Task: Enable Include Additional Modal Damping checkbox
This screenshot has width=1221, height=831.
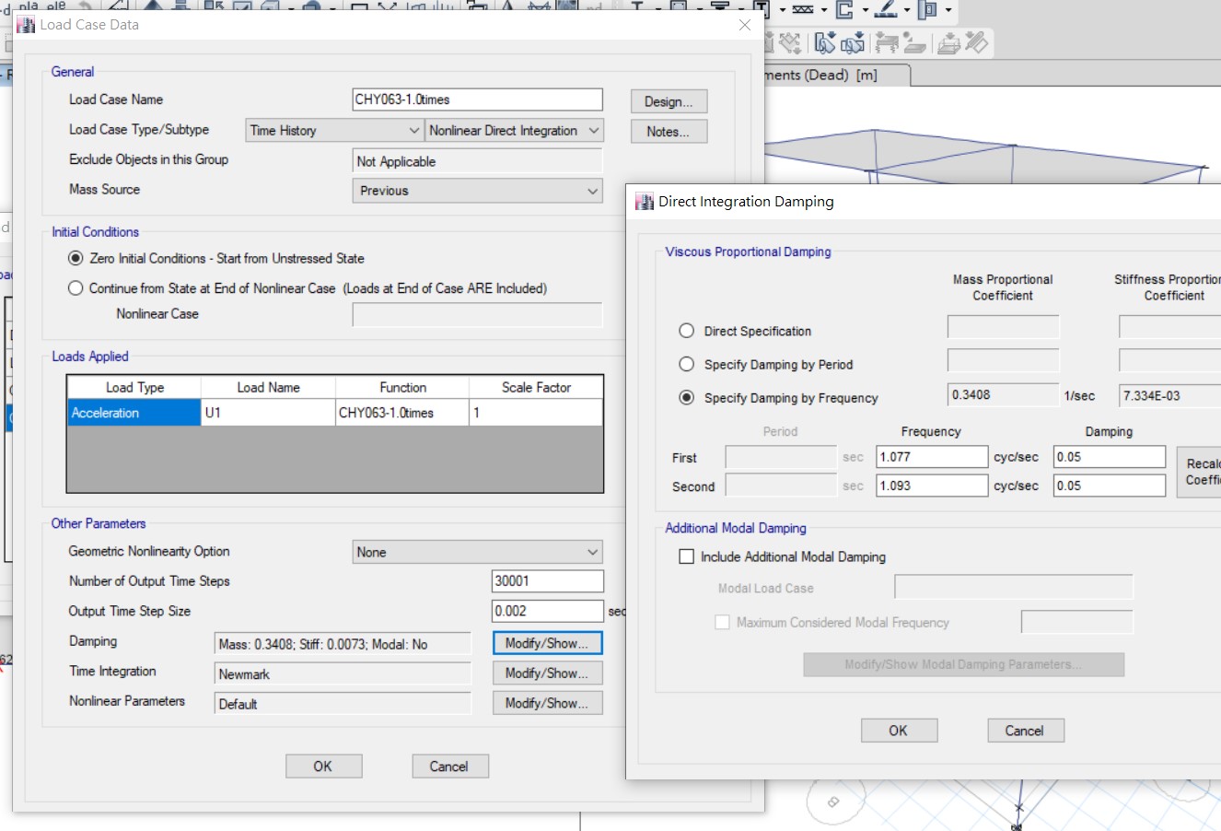Action: click(686, 556)
